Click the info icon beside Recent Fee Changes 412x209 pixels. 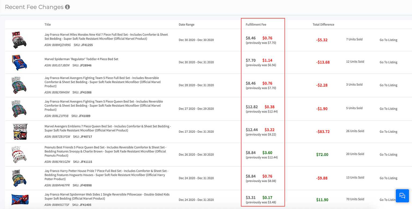(x=68, y=7)
